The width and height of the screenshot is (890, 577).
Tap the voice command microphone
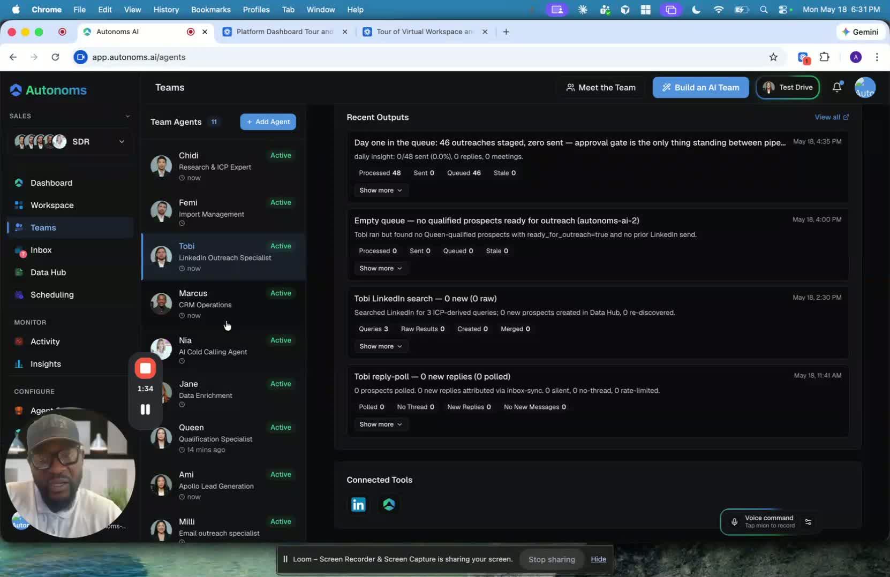coord(734,522)
